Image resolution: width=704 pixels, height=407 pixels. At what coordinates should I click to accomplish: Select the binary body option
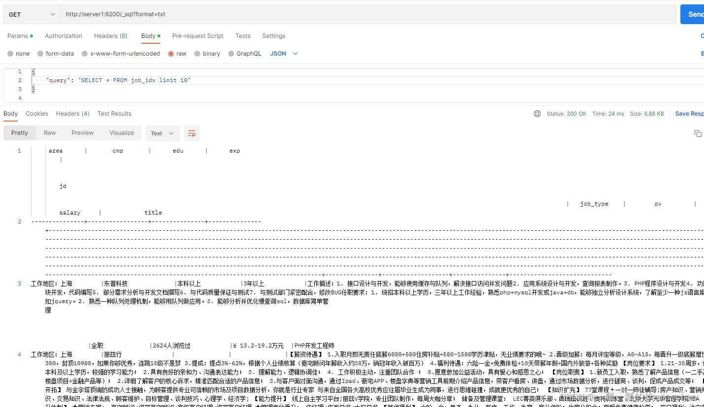(x=207, y=54)
